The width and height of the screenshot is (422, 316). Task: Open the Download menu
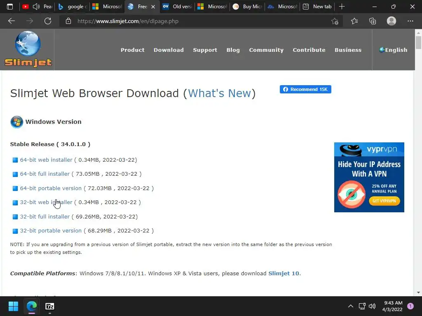[x=169, y=50]
